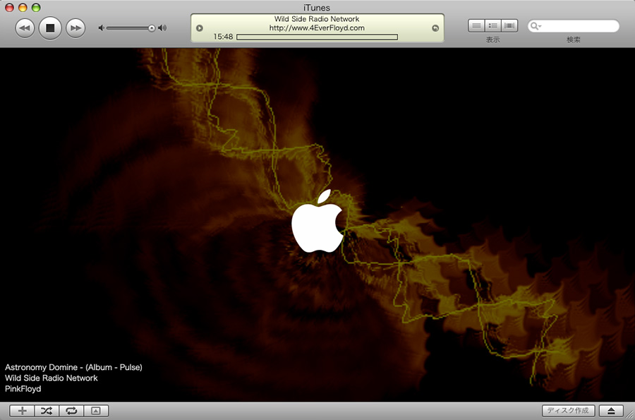Click Wild Side Radio Network in display
Image resolution: width=635 pixels, height=420 pixels.
[317, 19]
